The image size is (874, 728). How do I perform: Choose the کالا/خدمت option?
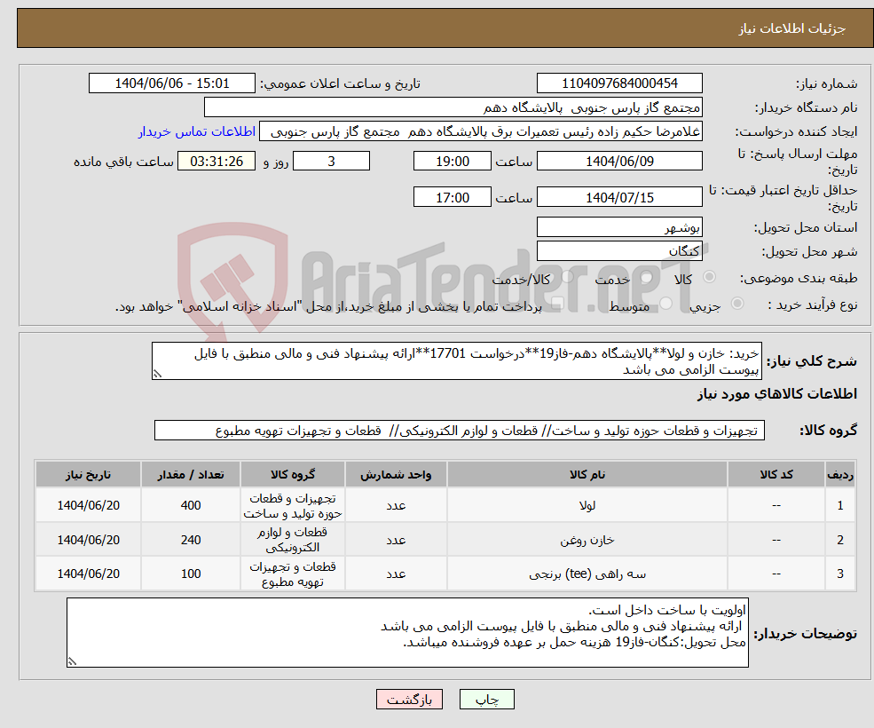coord(564,275)
